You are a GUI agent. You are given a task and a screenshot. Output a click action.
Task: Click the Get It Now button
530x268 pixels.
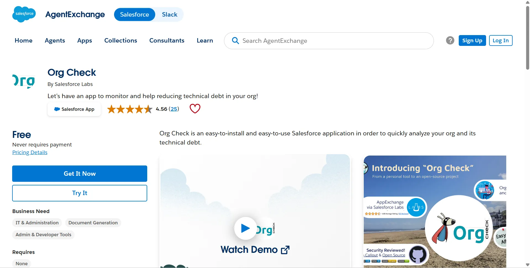point(80,174)
